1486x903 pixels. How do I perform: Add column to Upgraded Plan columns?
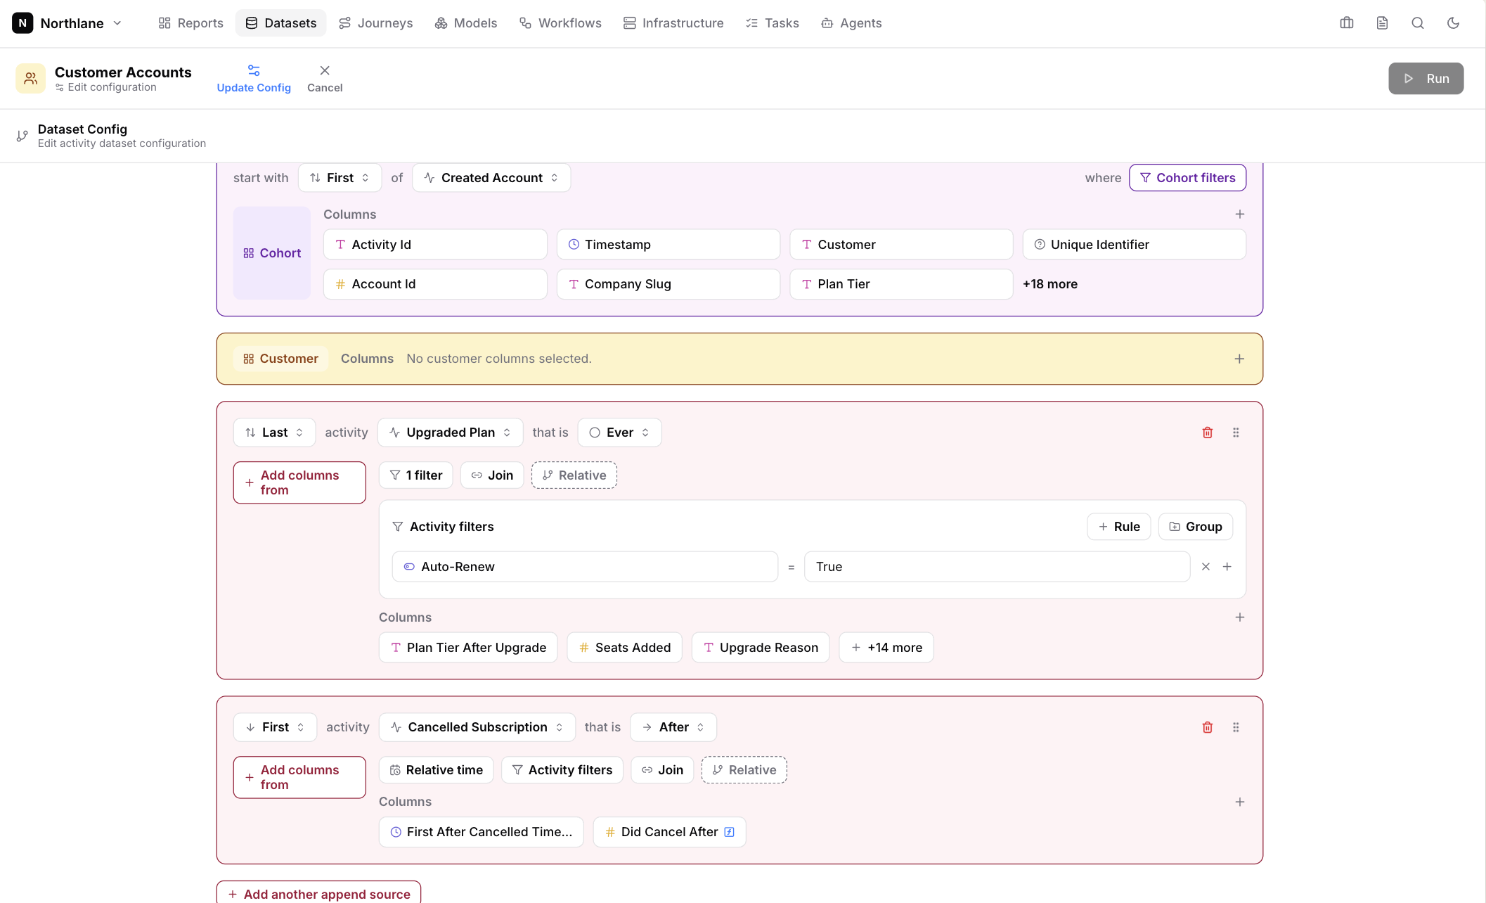[x=1239, y=617]
